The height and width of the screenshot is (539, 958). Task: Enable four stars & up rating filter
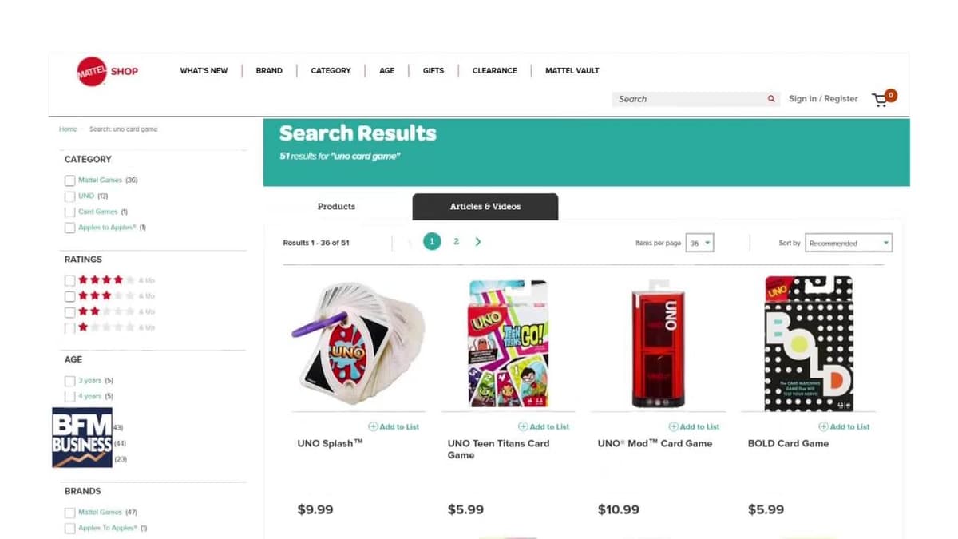tap(69, 280)
